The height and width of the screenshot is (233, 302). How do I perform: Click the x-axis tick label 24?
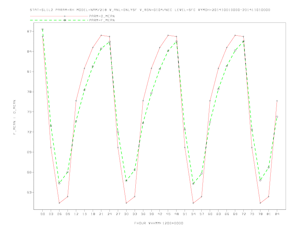(x=109, y=214)
